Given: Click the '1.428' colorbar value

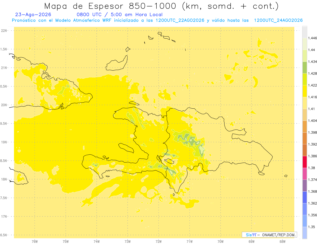Looking at the screenshot, I should (313, 73).
